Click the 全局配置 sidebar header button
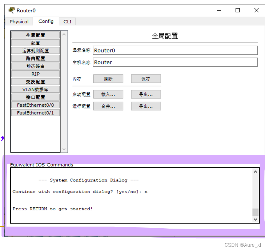This screenshot has height=250, width=265. tap(36, 35)
